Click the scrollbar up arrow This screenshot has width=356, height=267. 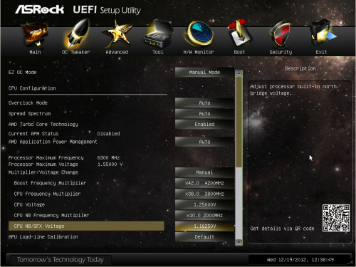point(239,73)
